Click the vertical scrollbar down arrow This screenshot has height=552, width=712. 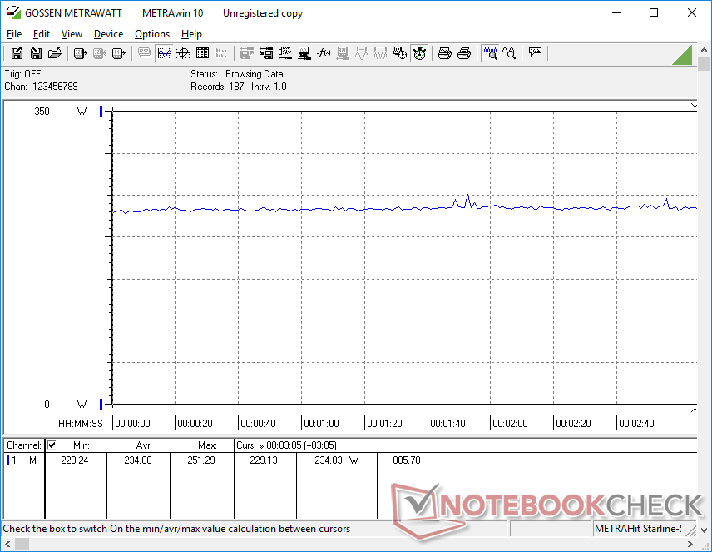coord(705,530)
